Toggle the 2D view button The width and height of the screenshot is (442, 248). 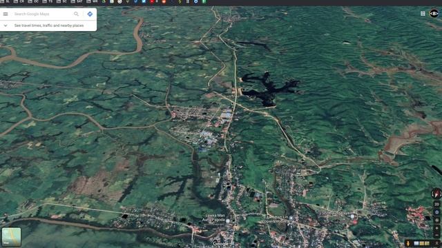[x=436, y=204]
